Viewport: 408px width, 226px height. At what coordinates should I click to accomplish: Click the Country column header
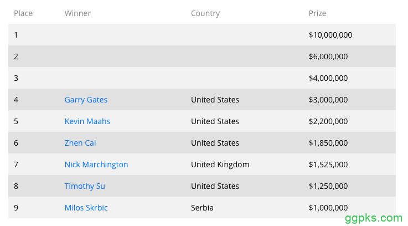[205, 13]
